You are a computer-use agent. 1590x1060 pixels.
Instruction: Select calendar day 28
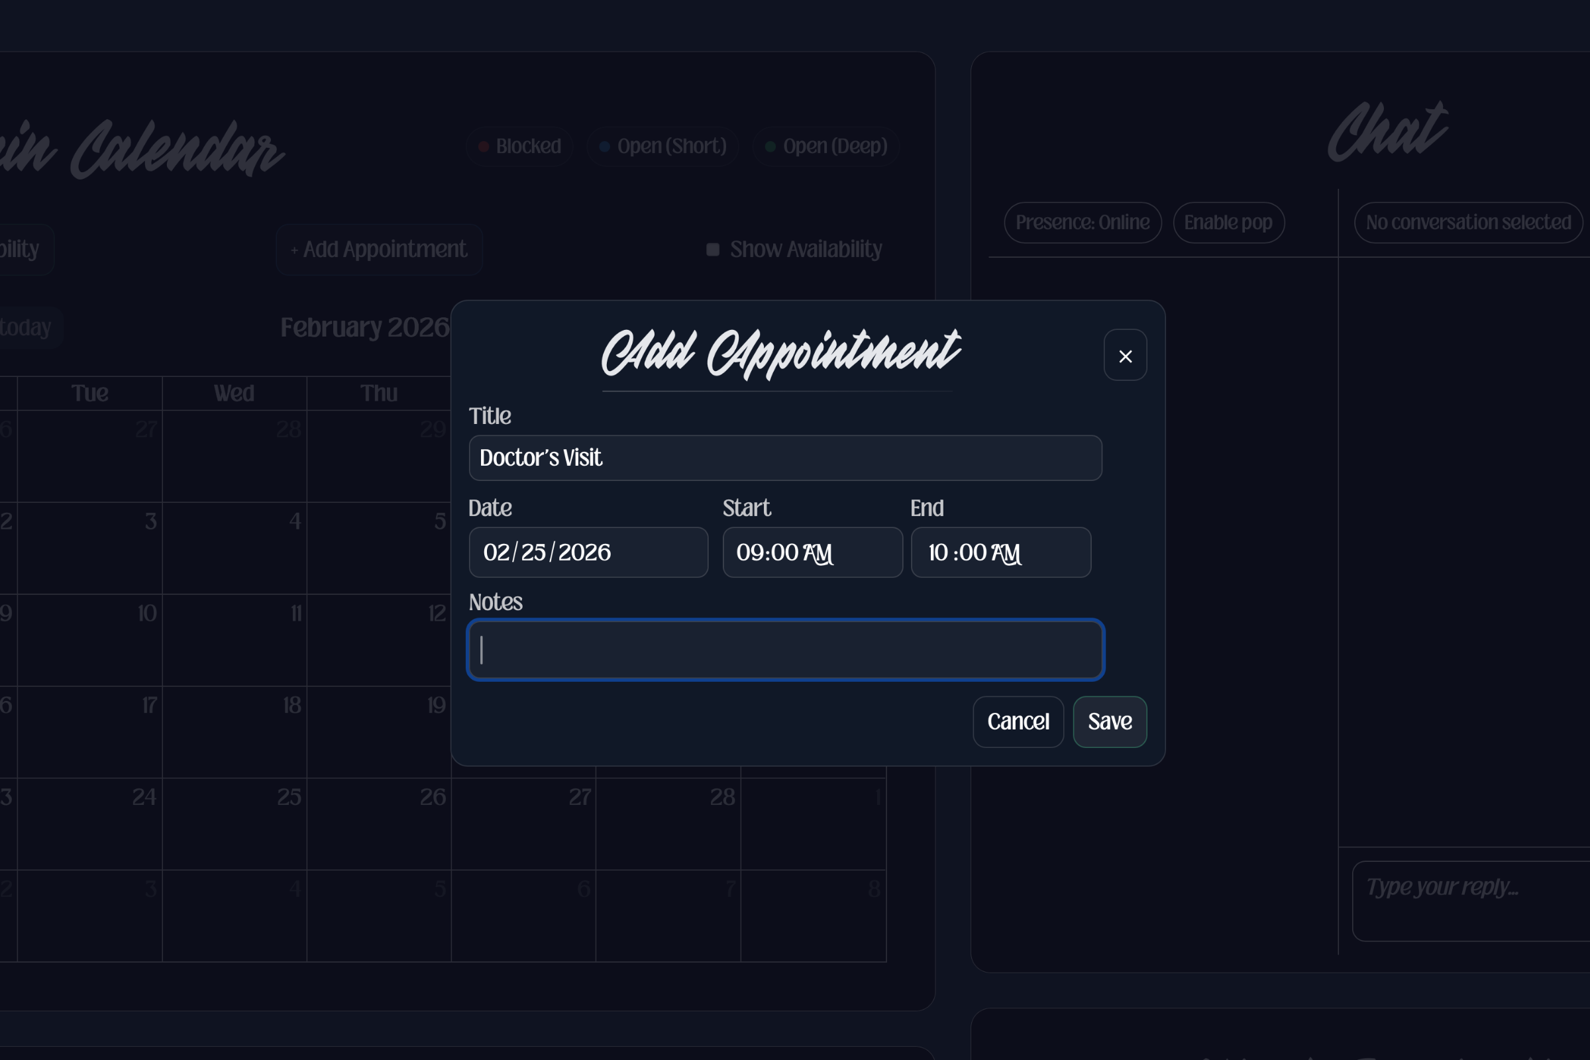point(668,823)
